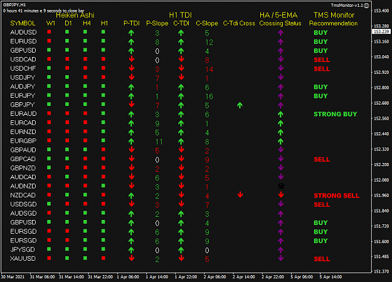Click the green H1 square for EURGBP
The image size is (392, 282).
(x=103, y=140)
